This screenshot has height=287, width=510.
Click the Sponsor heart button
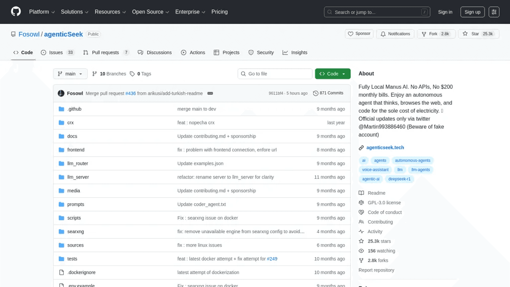tap(359, 34)
